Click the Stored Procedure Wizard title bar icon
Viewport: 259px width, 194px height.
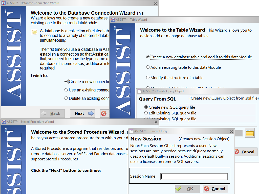tap(4, 122)
